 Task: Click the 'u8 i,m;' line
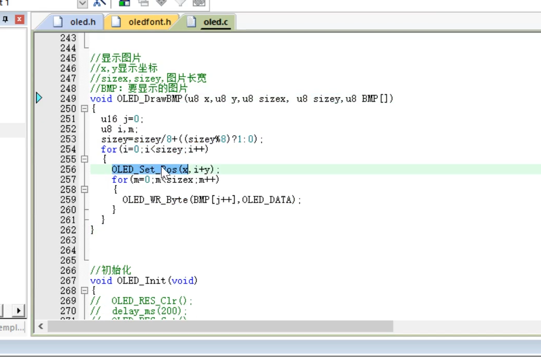point(120,129)
